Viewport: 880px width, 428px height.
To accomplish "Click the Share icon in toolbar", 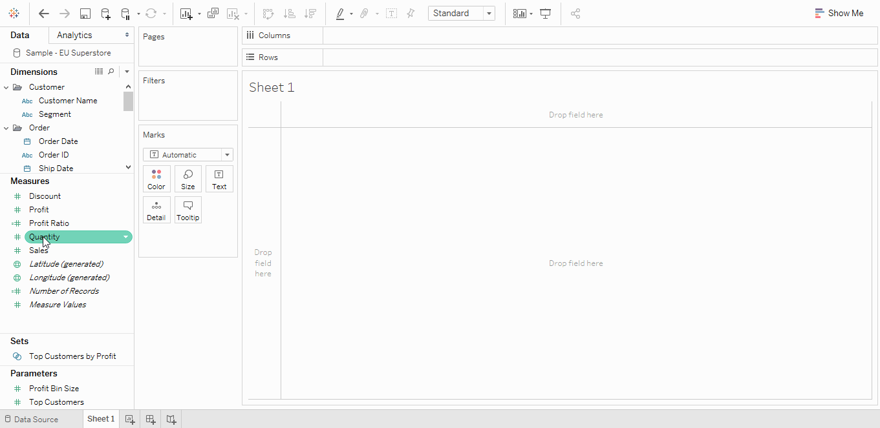I will coord(575,14).
